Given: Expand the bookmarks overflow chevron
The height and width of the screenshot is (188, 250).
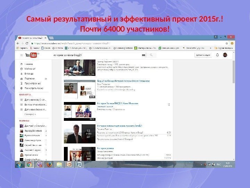Looking at the screenshot, I should point(210,48).
